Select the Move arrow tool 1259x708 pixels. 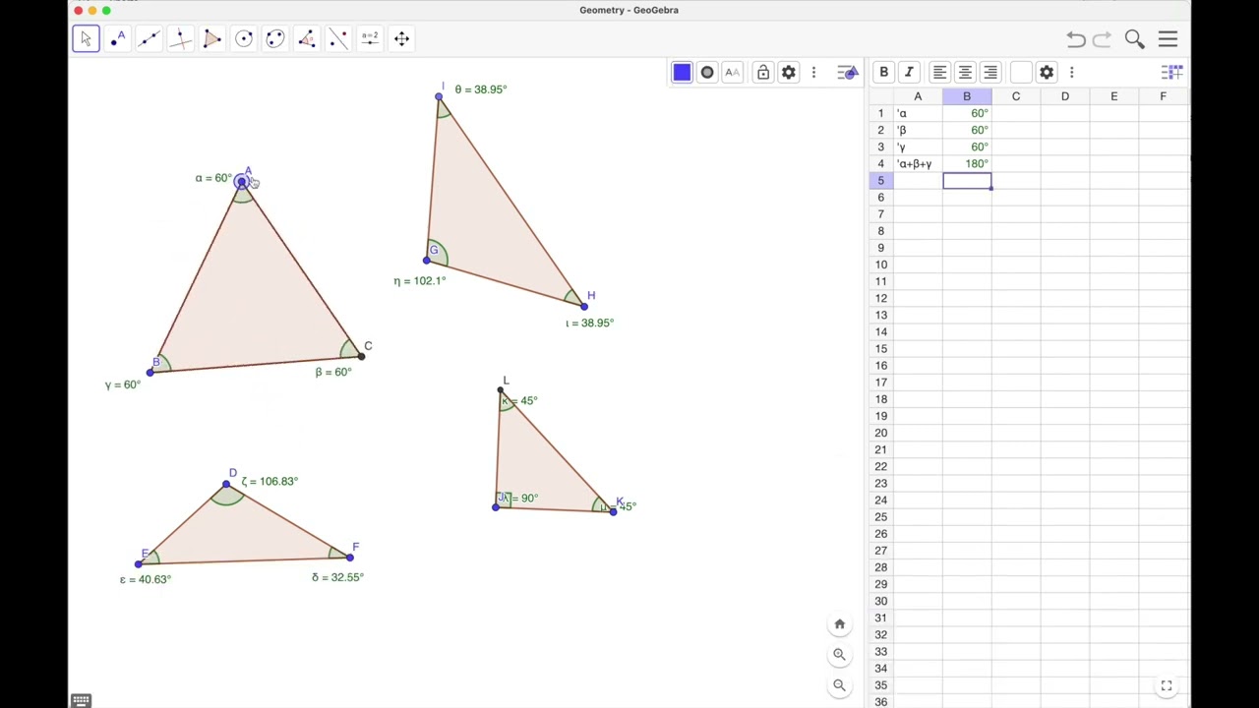pos(86,38)
